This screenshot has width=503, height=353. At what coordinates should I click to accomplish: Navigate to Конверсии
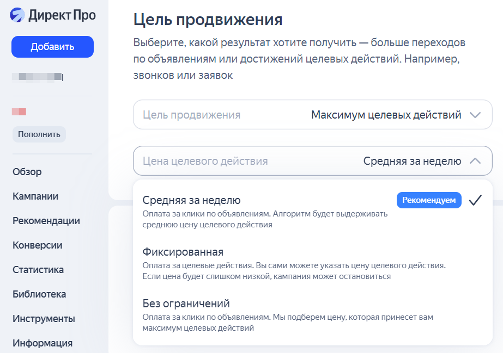pyautogui.click(x=37, y=245)
